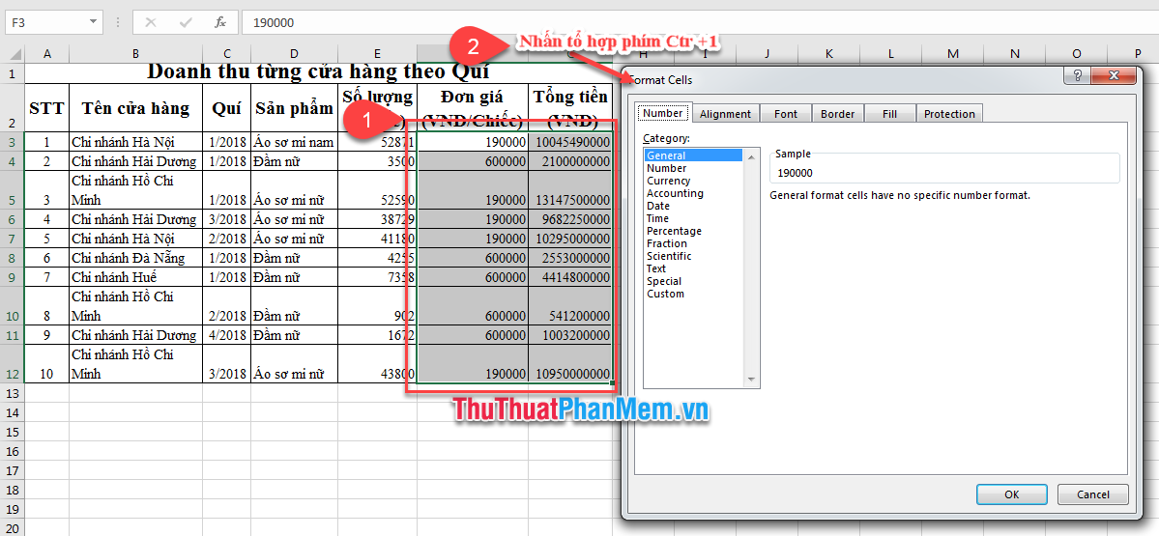1159x536 pixels.
Task: Click total cell 4414800000
Action: [x=570, y=277]
